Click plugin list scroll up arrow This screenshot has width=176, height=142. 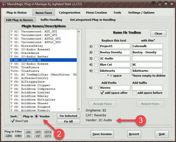click(x=79, y=32)
